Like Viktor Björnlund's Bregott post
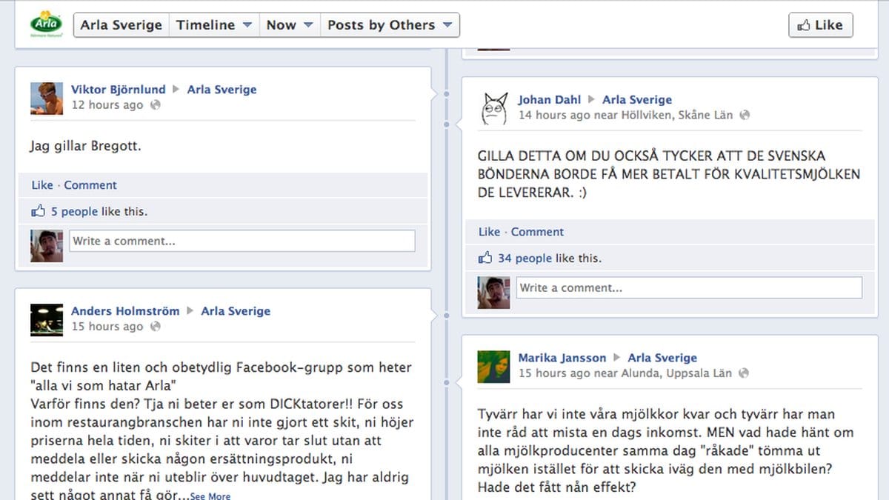Screen dimensions: 889x500 (43, 185)
